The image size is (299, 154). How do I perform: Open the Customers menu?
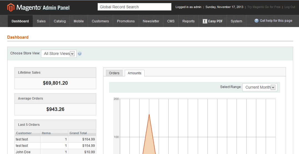click(x=100, y=21)
